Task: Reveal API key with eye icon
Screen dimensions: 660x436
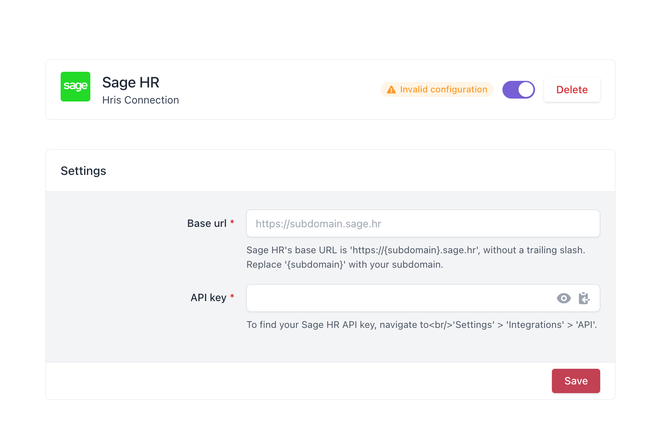Action: coord(563,298)
